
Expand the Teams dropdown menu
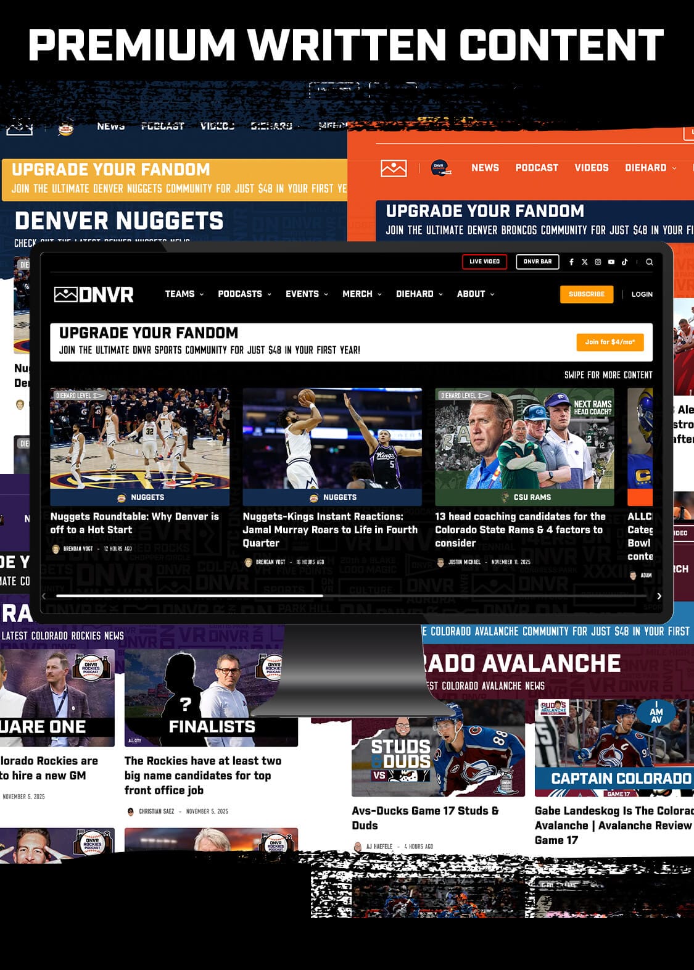click(184, 294)
